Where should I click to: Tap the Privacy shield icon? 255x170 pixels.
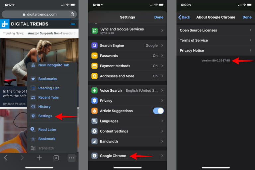(x=95, y=101)
